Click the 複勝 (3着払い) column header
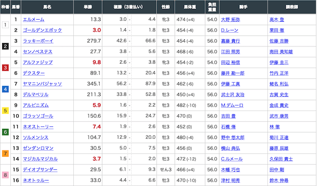Image resolution: width=317 pixels, height=186 pixels. pos(129,7)
